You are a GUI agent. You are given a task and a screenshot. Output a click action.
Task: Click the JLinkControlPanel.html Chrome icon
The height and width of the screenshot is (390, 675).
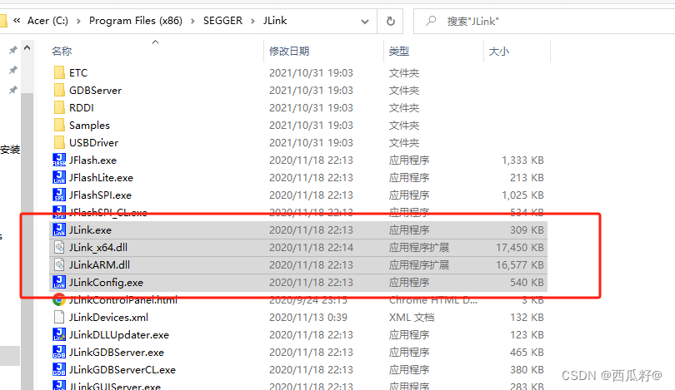click(59, 300)
